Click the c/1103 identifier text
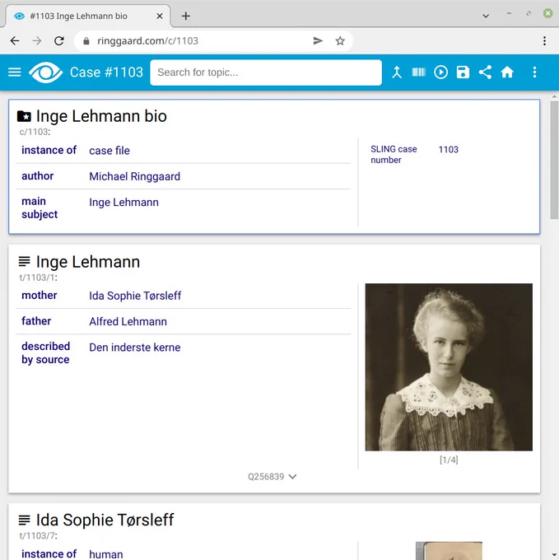Image resolution: width=559 pixels, height=560 pixels. point(35,132)
